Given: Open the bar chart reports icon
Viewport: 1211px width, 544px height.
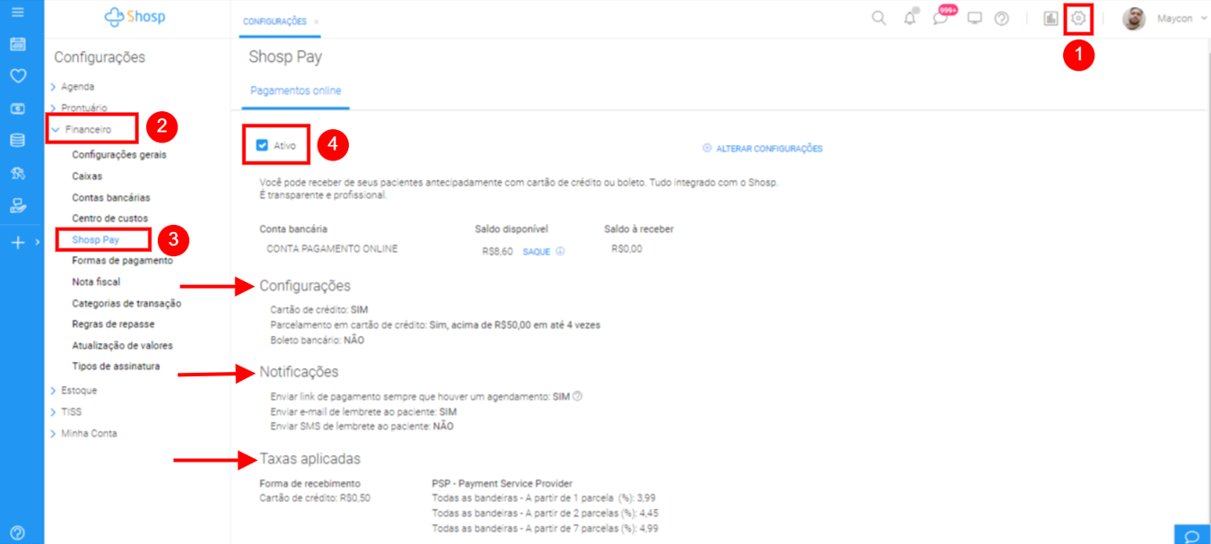Looking at the screenshot, I should click(x=1050, y=18).
